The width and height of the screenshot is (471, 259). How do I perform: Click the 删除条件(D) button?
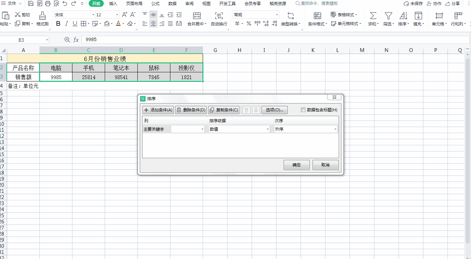click(x=191, y=110)
